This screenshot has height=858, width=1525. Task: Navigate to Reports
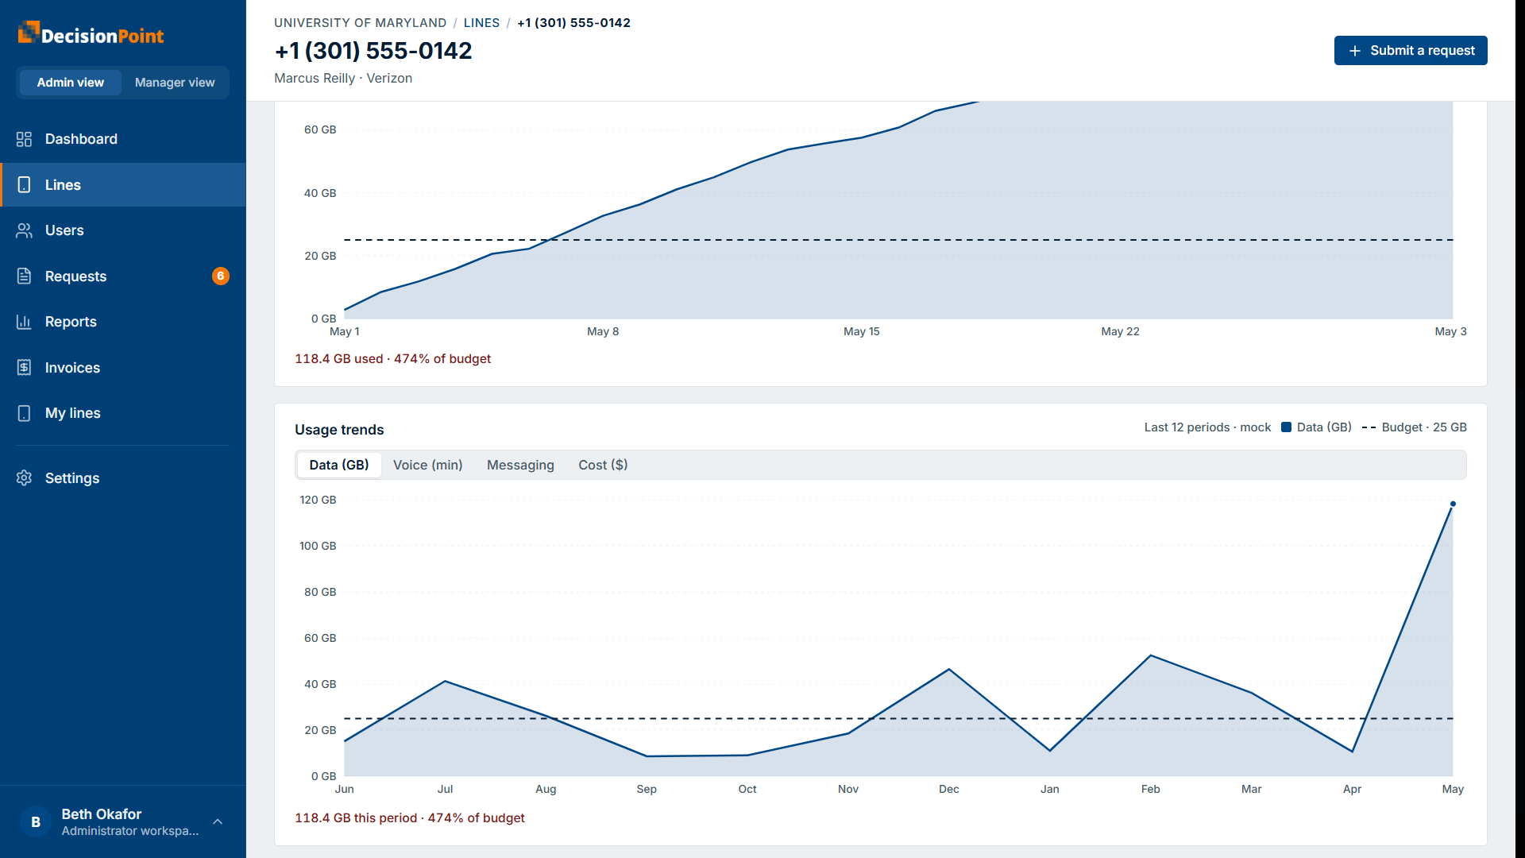click(x=123, y=322)
